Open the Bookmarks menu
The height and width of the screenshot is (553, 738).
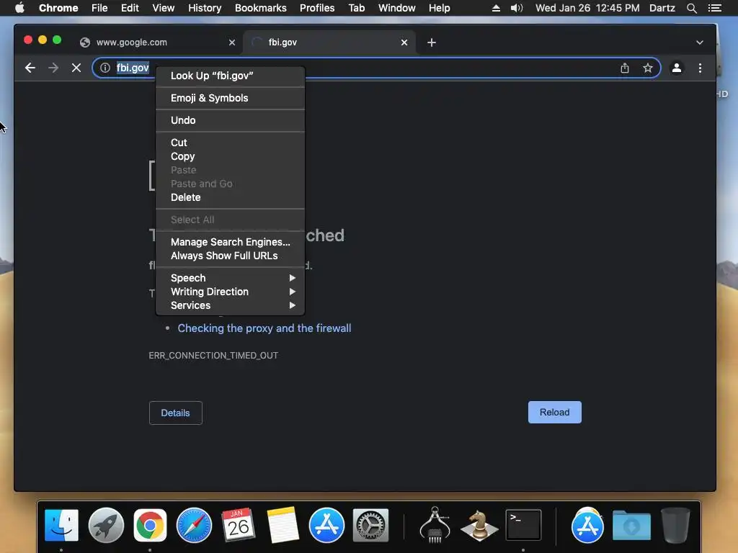(261, 8)
